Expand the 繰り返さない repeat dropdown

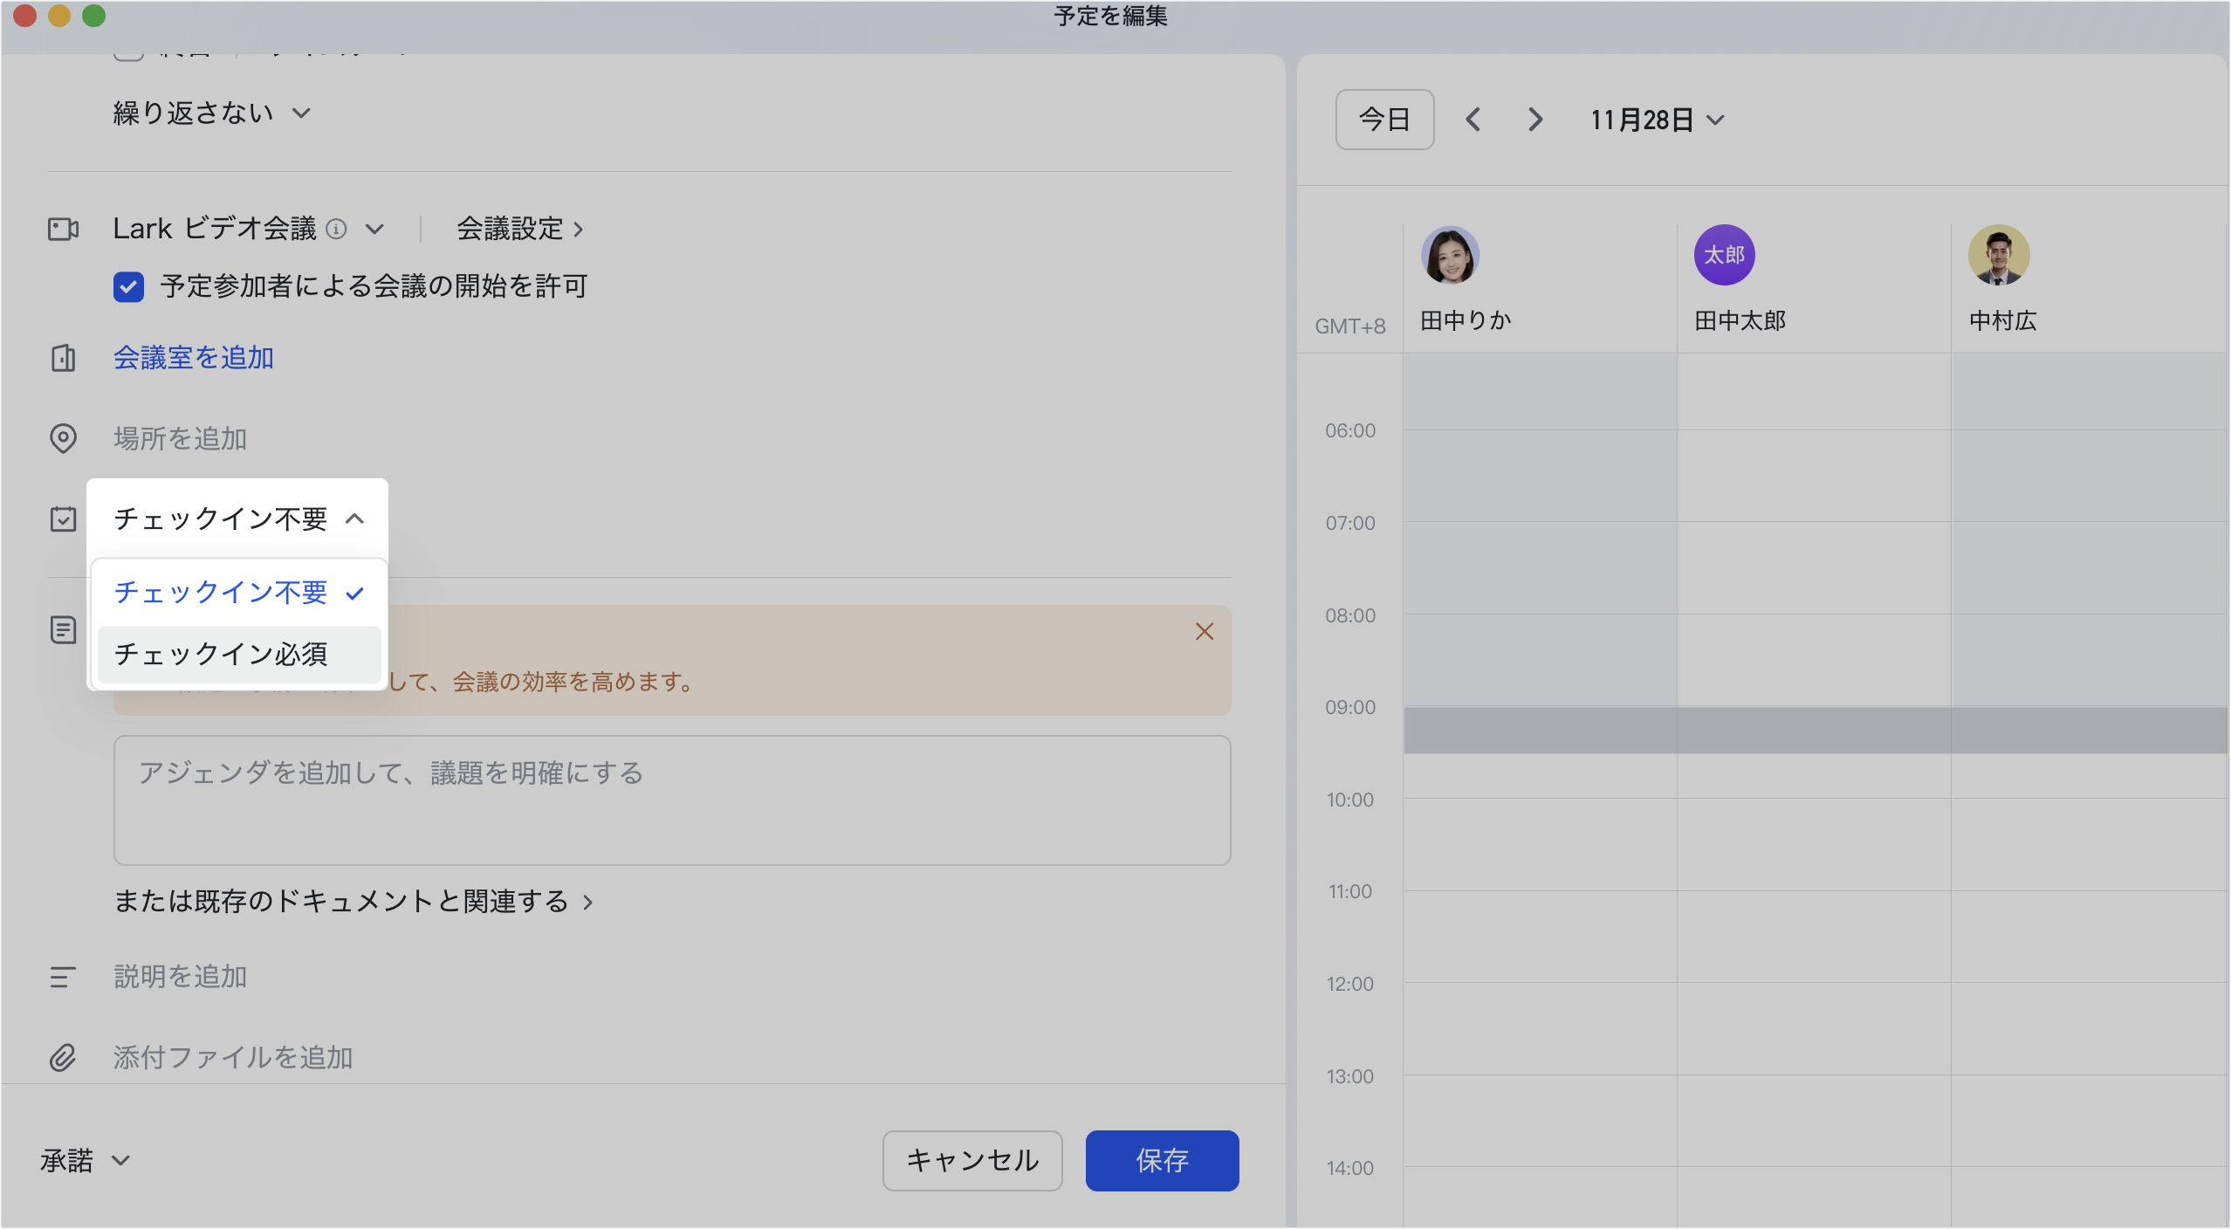pyautogui.click(x=211, y=113)
